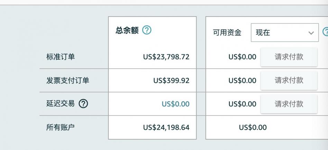Select the 延迟交易 row label text
This screenshot has height=150, width=328.
[60, 103]
